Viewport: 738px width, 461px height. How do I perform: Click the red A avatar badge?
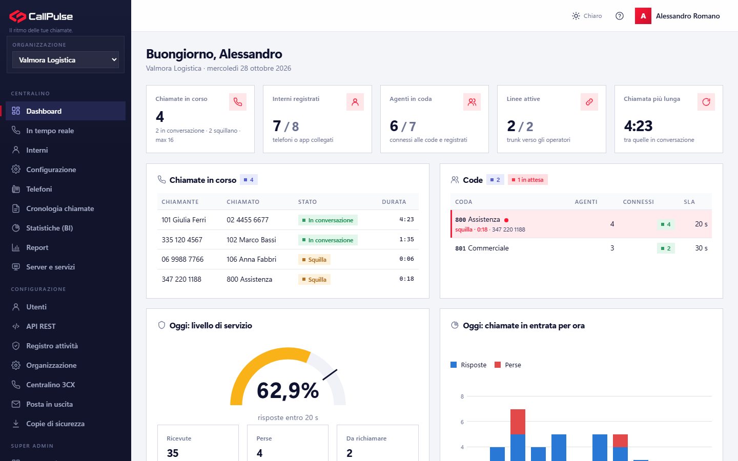tap(643, 16)
